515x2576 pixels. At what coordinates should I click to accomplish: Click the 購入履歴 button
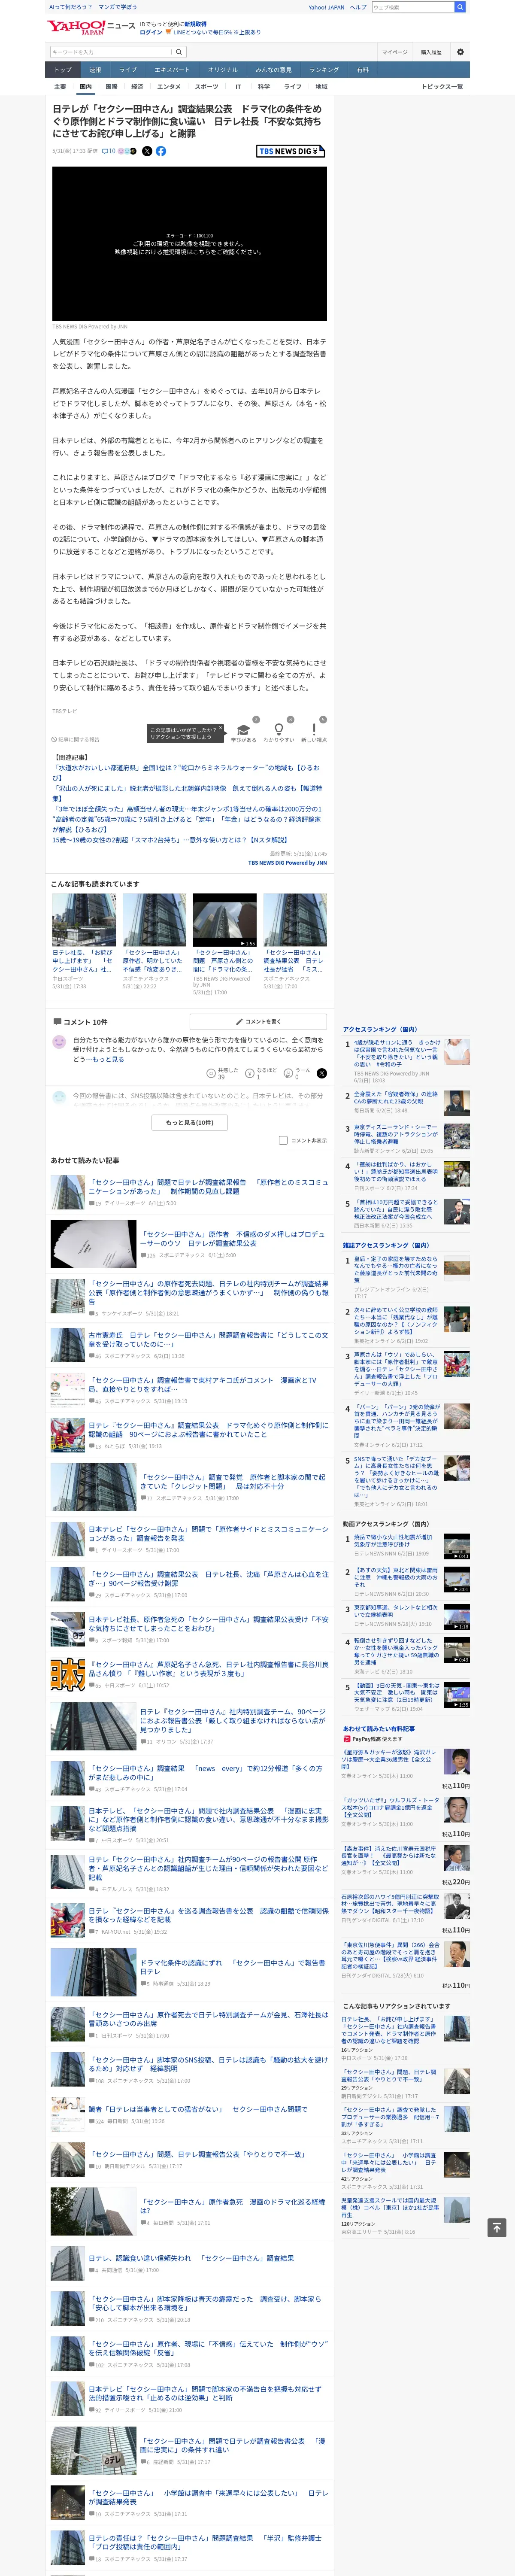pyautogui.click(x=431, y=52)
